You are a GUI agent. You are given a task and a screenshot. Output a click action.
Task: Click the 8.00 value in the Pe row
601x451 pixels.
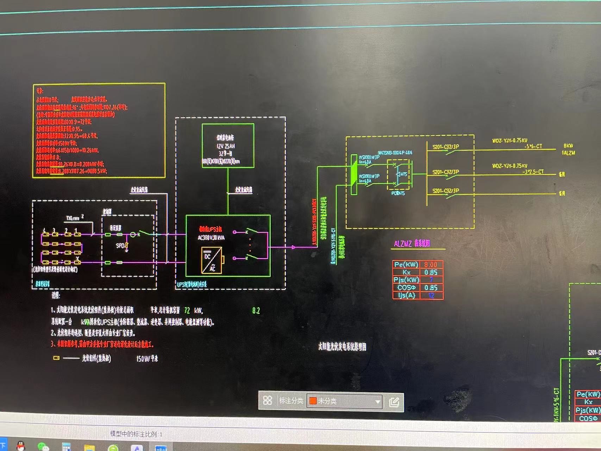coord(431,265)
